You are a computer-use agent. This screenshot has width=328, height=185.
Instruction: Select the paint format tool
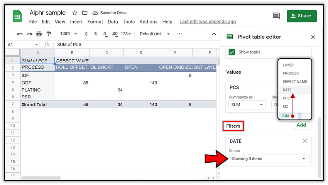(x=48, y=34)
